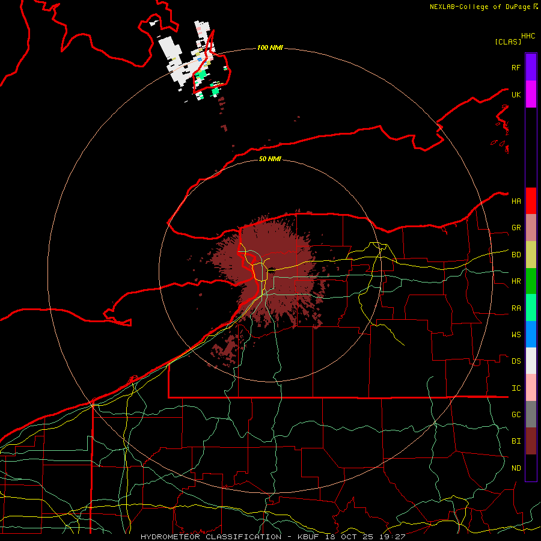541x541 pixels.
Task: Click the HYDROMETEOR CLASSIFICATION title text
Action: (x=211, y=537)
